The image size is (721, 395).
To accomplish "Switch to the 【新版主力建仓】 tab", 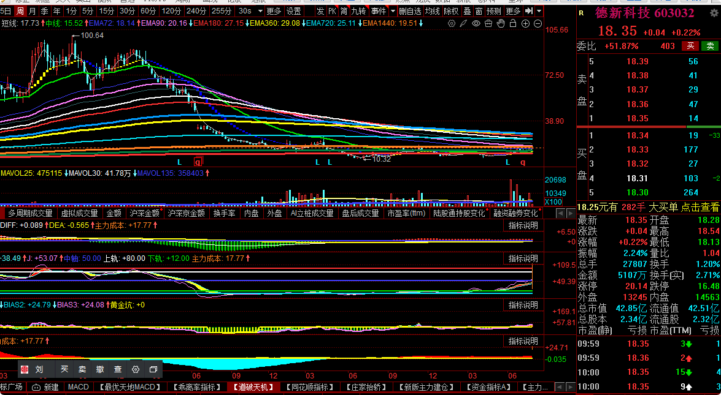I will (426, 387).
